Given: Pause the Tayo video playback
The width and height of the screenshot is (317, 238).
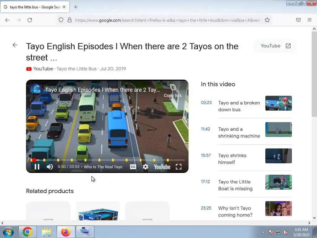Looking at the screenshot, I should [37, 167].
